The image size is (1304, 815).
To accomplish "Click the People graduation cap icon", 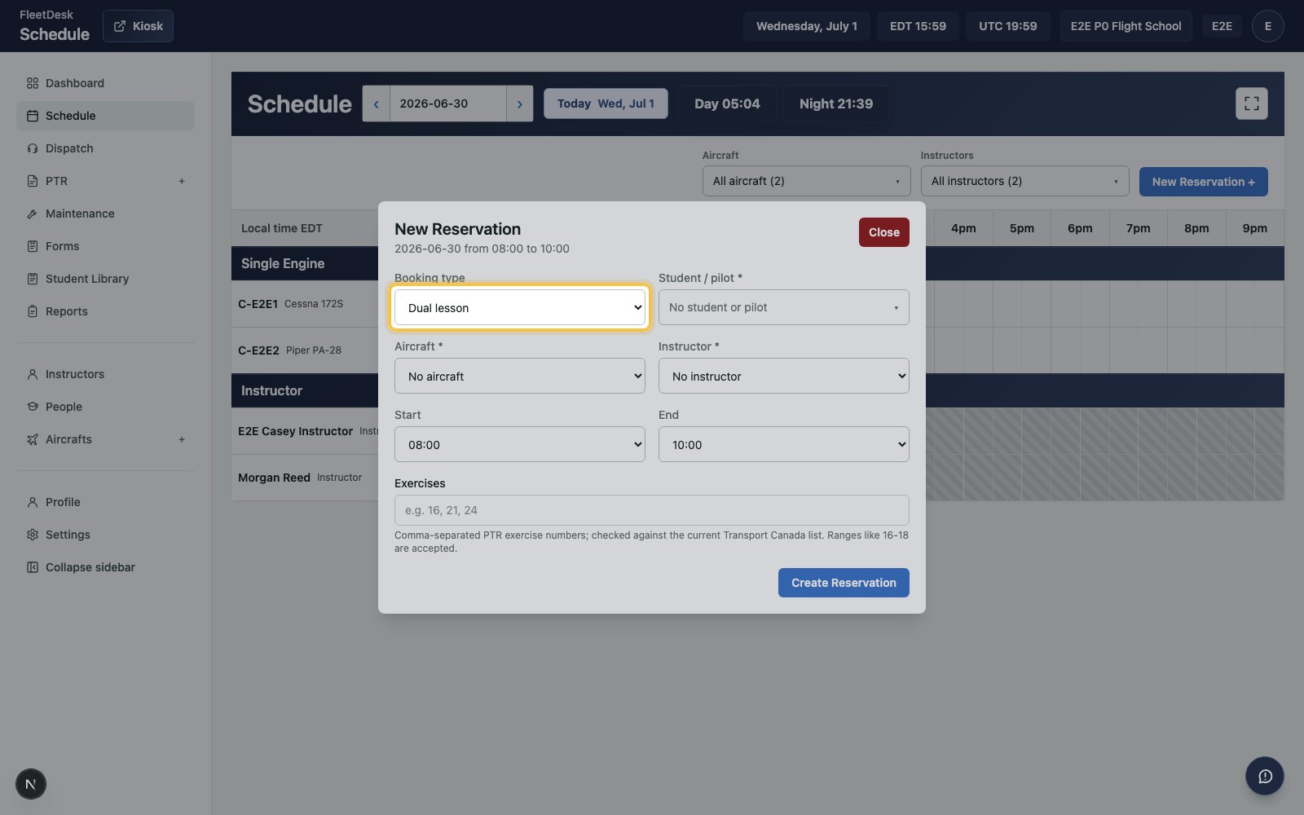I will 33,407.
